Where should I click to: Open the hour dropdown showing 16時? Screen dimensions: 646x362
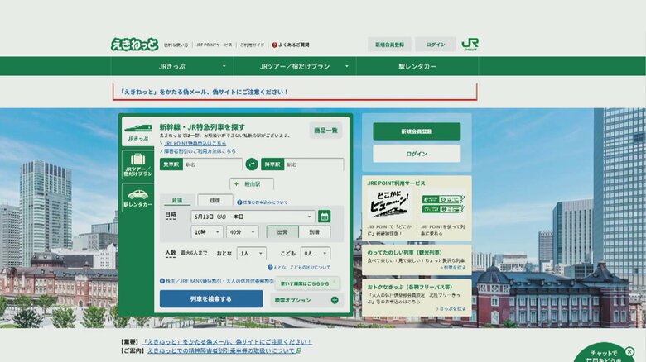pos(205,232)
